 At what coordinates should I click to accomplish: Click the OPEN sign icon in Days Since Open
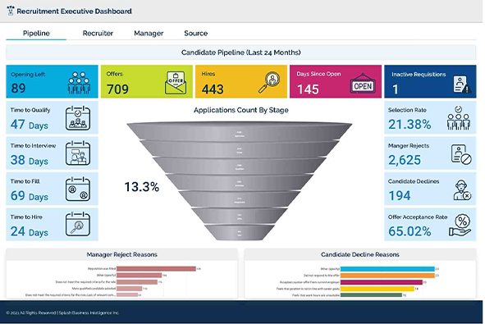(x=363, y=84)
